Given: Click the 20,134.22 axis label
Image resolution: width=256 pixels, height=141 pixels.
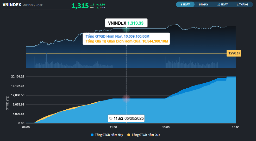Looking at the screenshot, I should click(x=18, y=76).
